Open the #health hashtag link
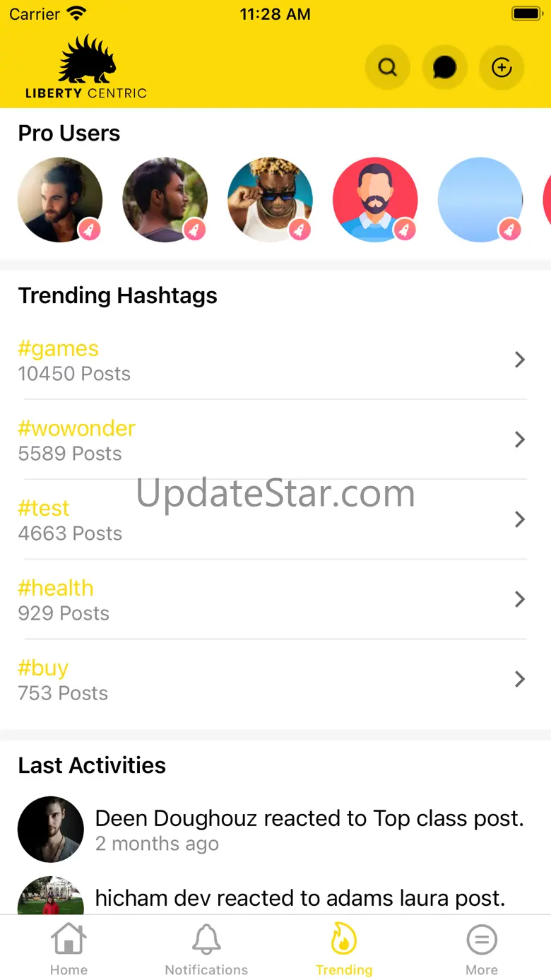551x980 pixels. pos(56,589)
